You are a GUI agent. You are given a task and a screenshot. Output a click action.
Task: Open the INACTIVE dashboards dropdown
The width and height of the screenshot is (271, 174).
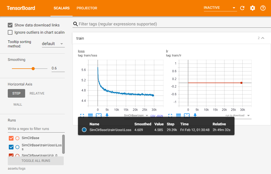click(220, 8)
